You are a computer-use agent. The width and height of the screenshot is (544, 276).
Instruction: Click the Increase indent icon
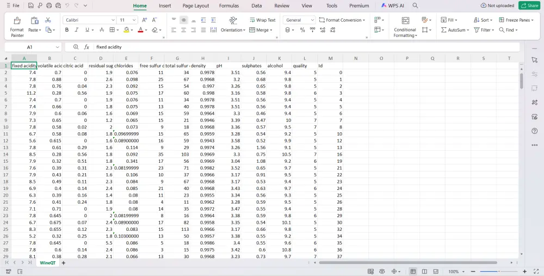[213, 20]
